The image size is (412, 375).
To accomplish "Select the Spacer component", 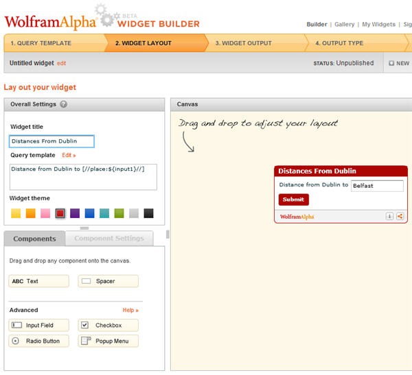I will click(x=108, y=281).
